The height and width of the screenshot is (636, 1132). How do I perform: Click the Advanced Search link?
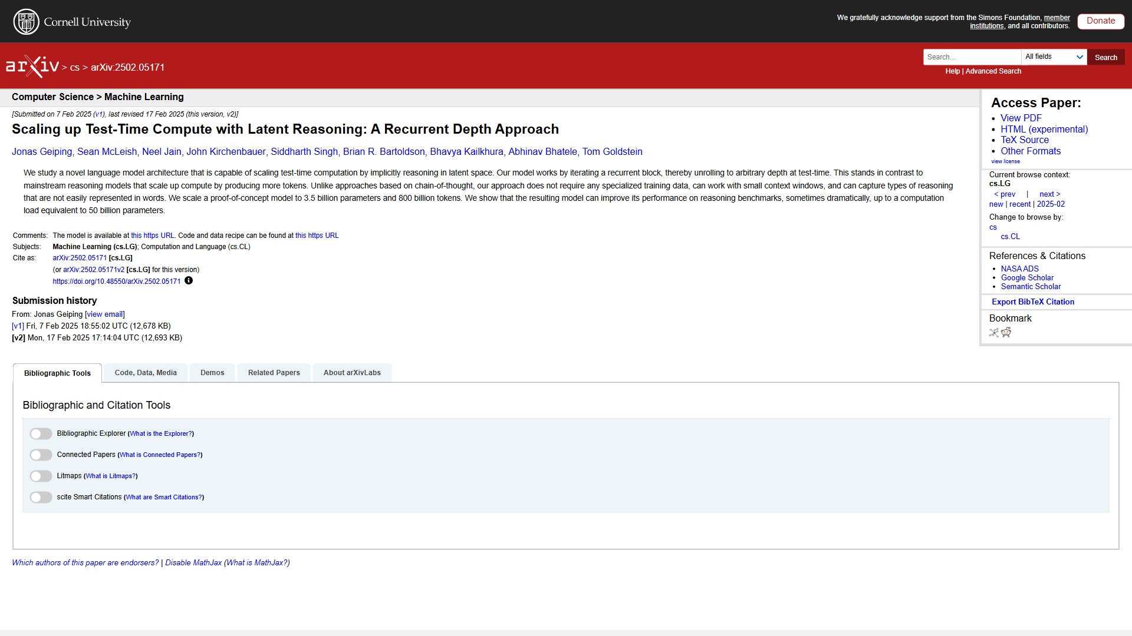(993, 71)
